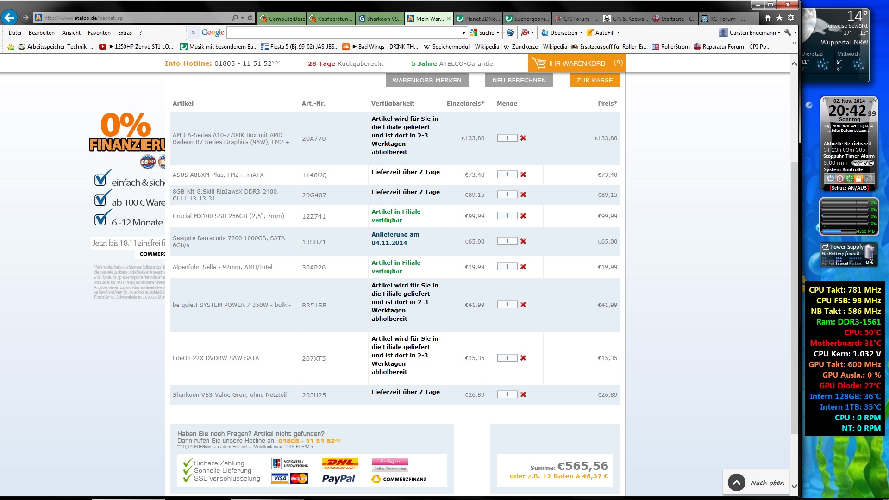Click the Nach oben up arrow icon

tap(736, 482)
